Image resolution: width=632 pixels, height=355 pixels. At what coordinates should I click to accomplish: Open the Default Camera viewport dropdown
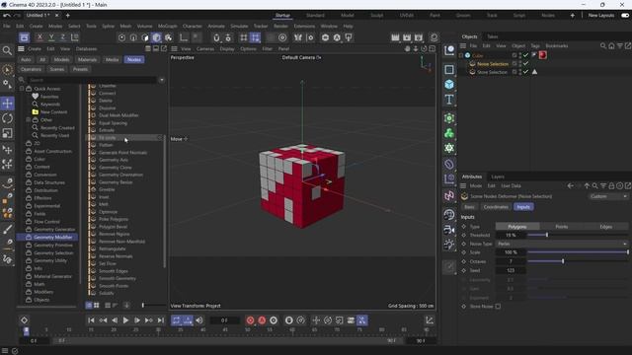301,57
